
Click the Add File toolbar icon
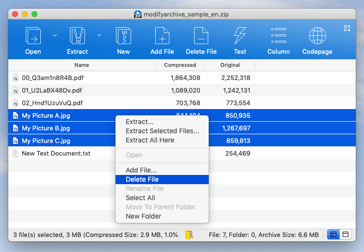[x=162, y=36]
